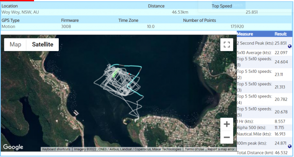
Task: Click the Result column header
Action: [x=281, y=34]
